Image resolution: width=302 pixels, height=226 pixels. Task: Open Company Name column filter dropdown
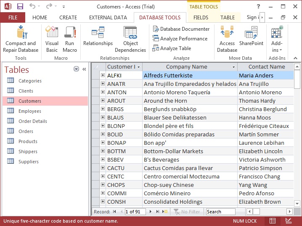(x=233, y=67)
